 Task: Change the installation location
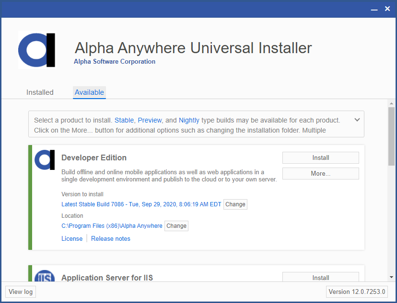coord(176,225)
